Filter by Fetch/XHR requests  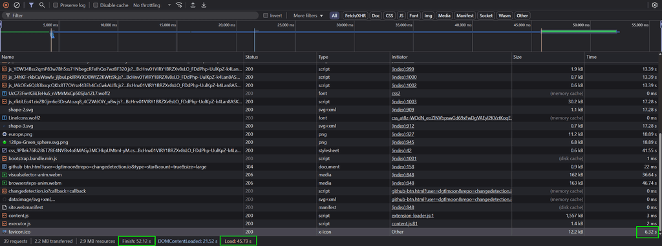pyautogui.click(x=356, y=15)
